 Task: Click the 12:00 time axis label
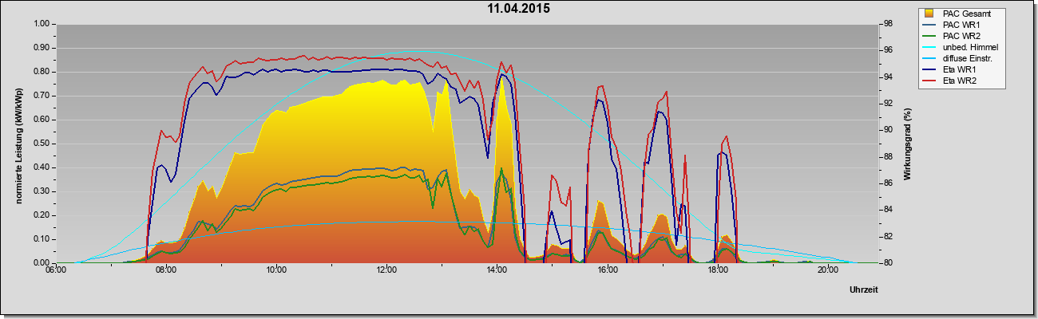click(386, 270)
